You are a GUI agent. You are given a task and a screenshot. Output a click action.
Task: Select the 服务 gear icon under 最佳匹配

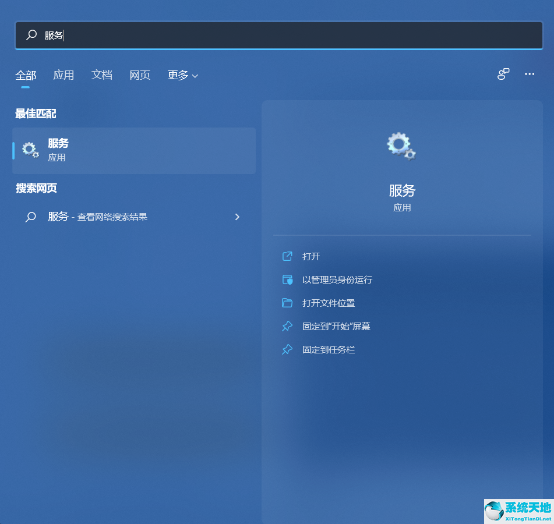click(x=30, y=150)
